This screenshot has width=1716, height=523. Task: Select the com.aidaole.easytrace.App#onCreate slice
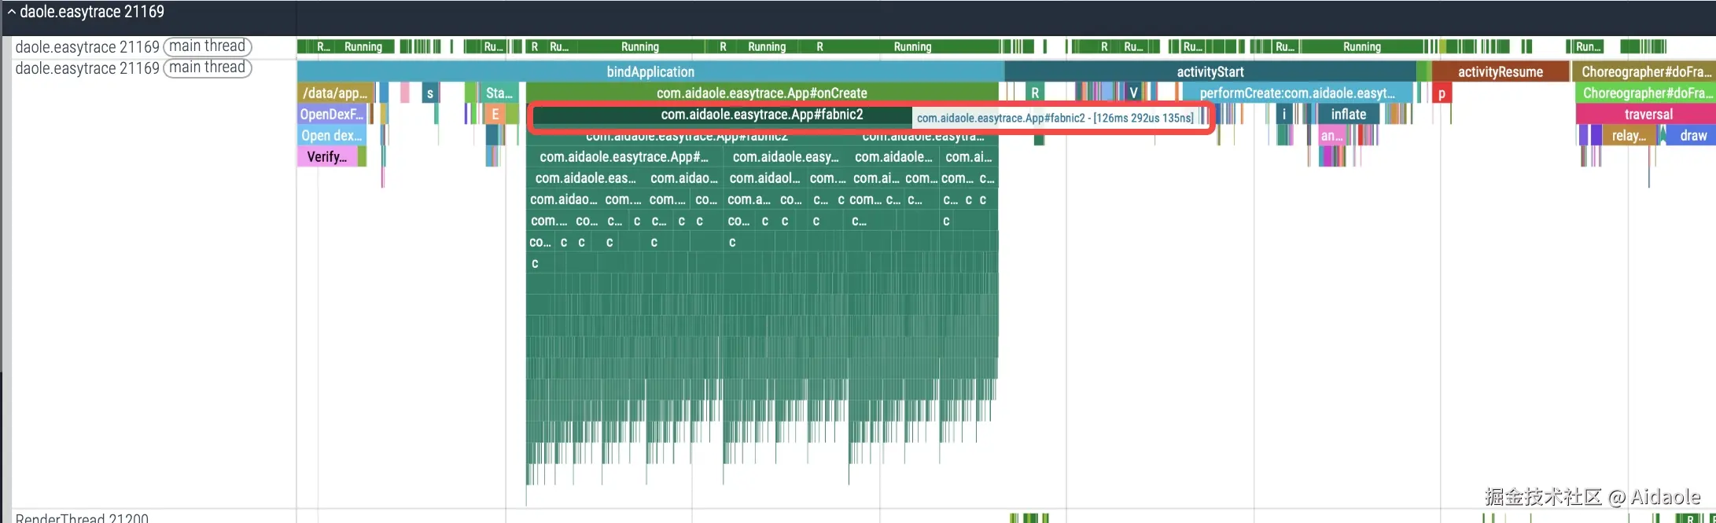[x=762, y=93]
